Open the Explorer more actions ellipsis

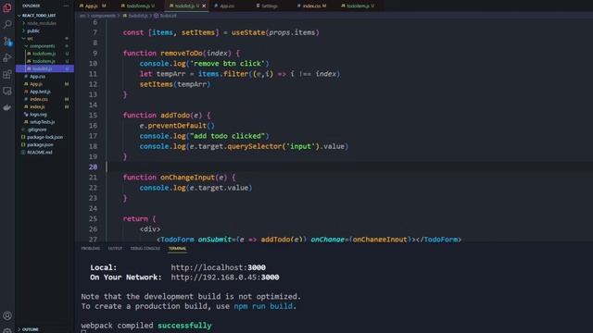tap(66, 6)
